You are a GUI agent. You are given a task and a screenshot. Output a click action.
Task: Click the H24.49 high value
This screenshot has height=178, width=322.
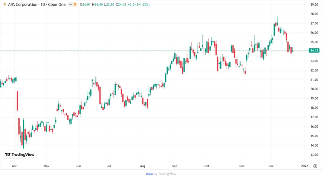coord(97,5)
